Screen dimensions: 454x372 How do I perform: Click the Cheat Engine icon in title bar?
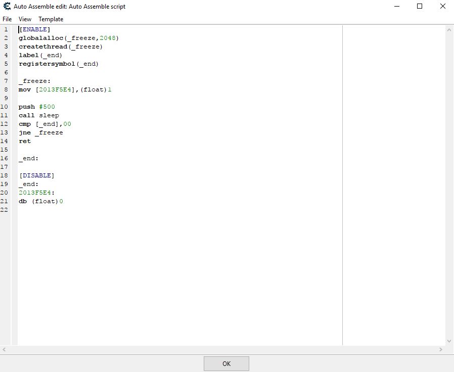pyautogui.click(x=7, y=7)
